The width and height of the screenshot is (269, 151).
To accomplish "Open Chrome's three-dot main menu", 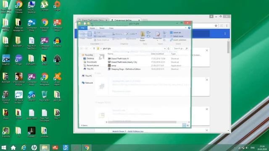I will click(x=227, y=26).
